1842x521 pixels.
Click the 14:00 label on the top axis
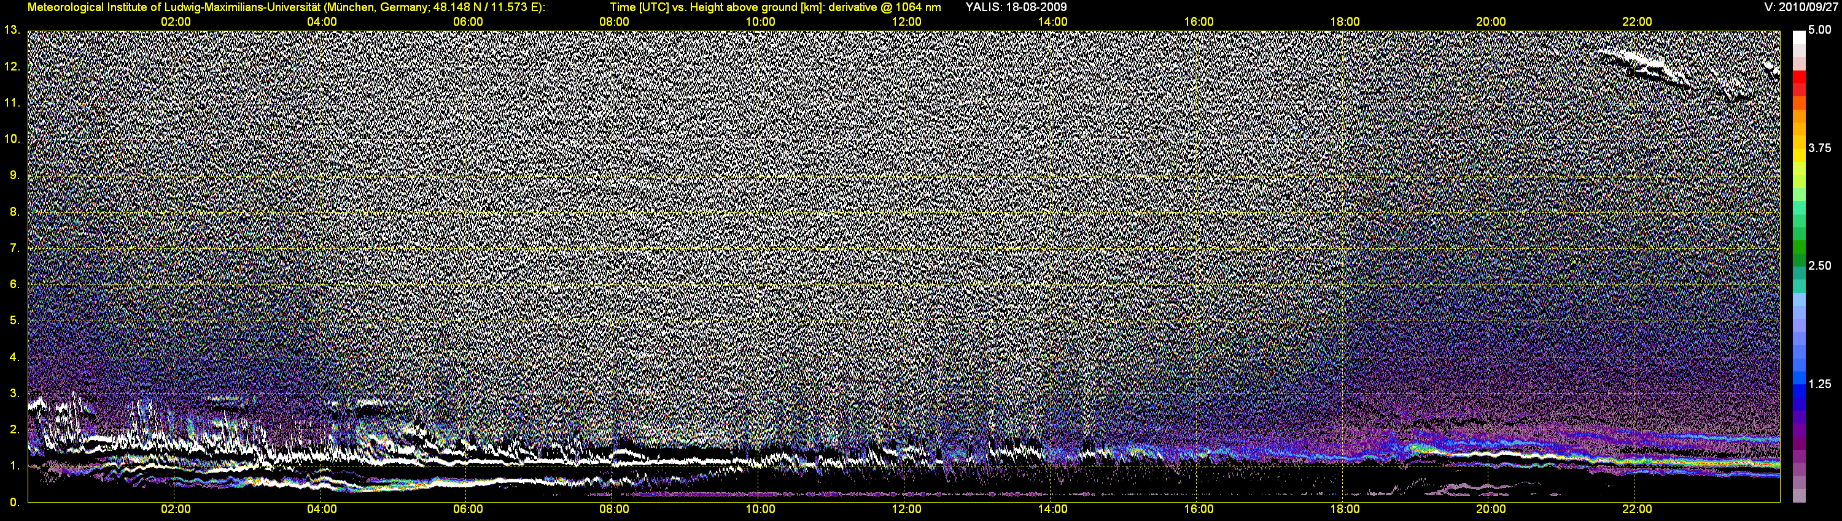(x=1052, y=22)
